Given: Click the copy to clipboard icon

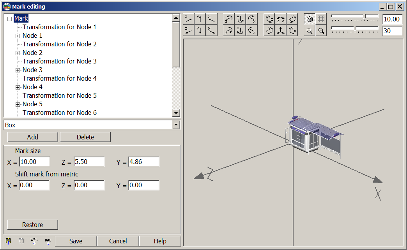Looking at the screenshot, I should point(9,241).
